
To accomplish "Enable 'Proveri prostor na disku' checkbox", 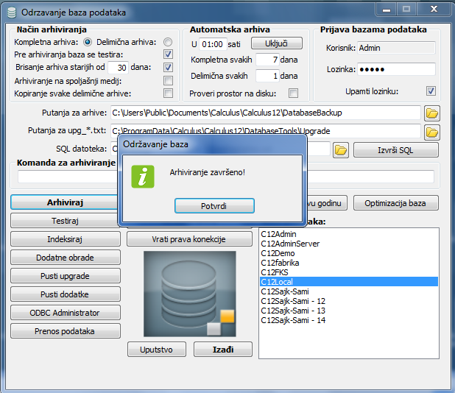I will point(293,93).
